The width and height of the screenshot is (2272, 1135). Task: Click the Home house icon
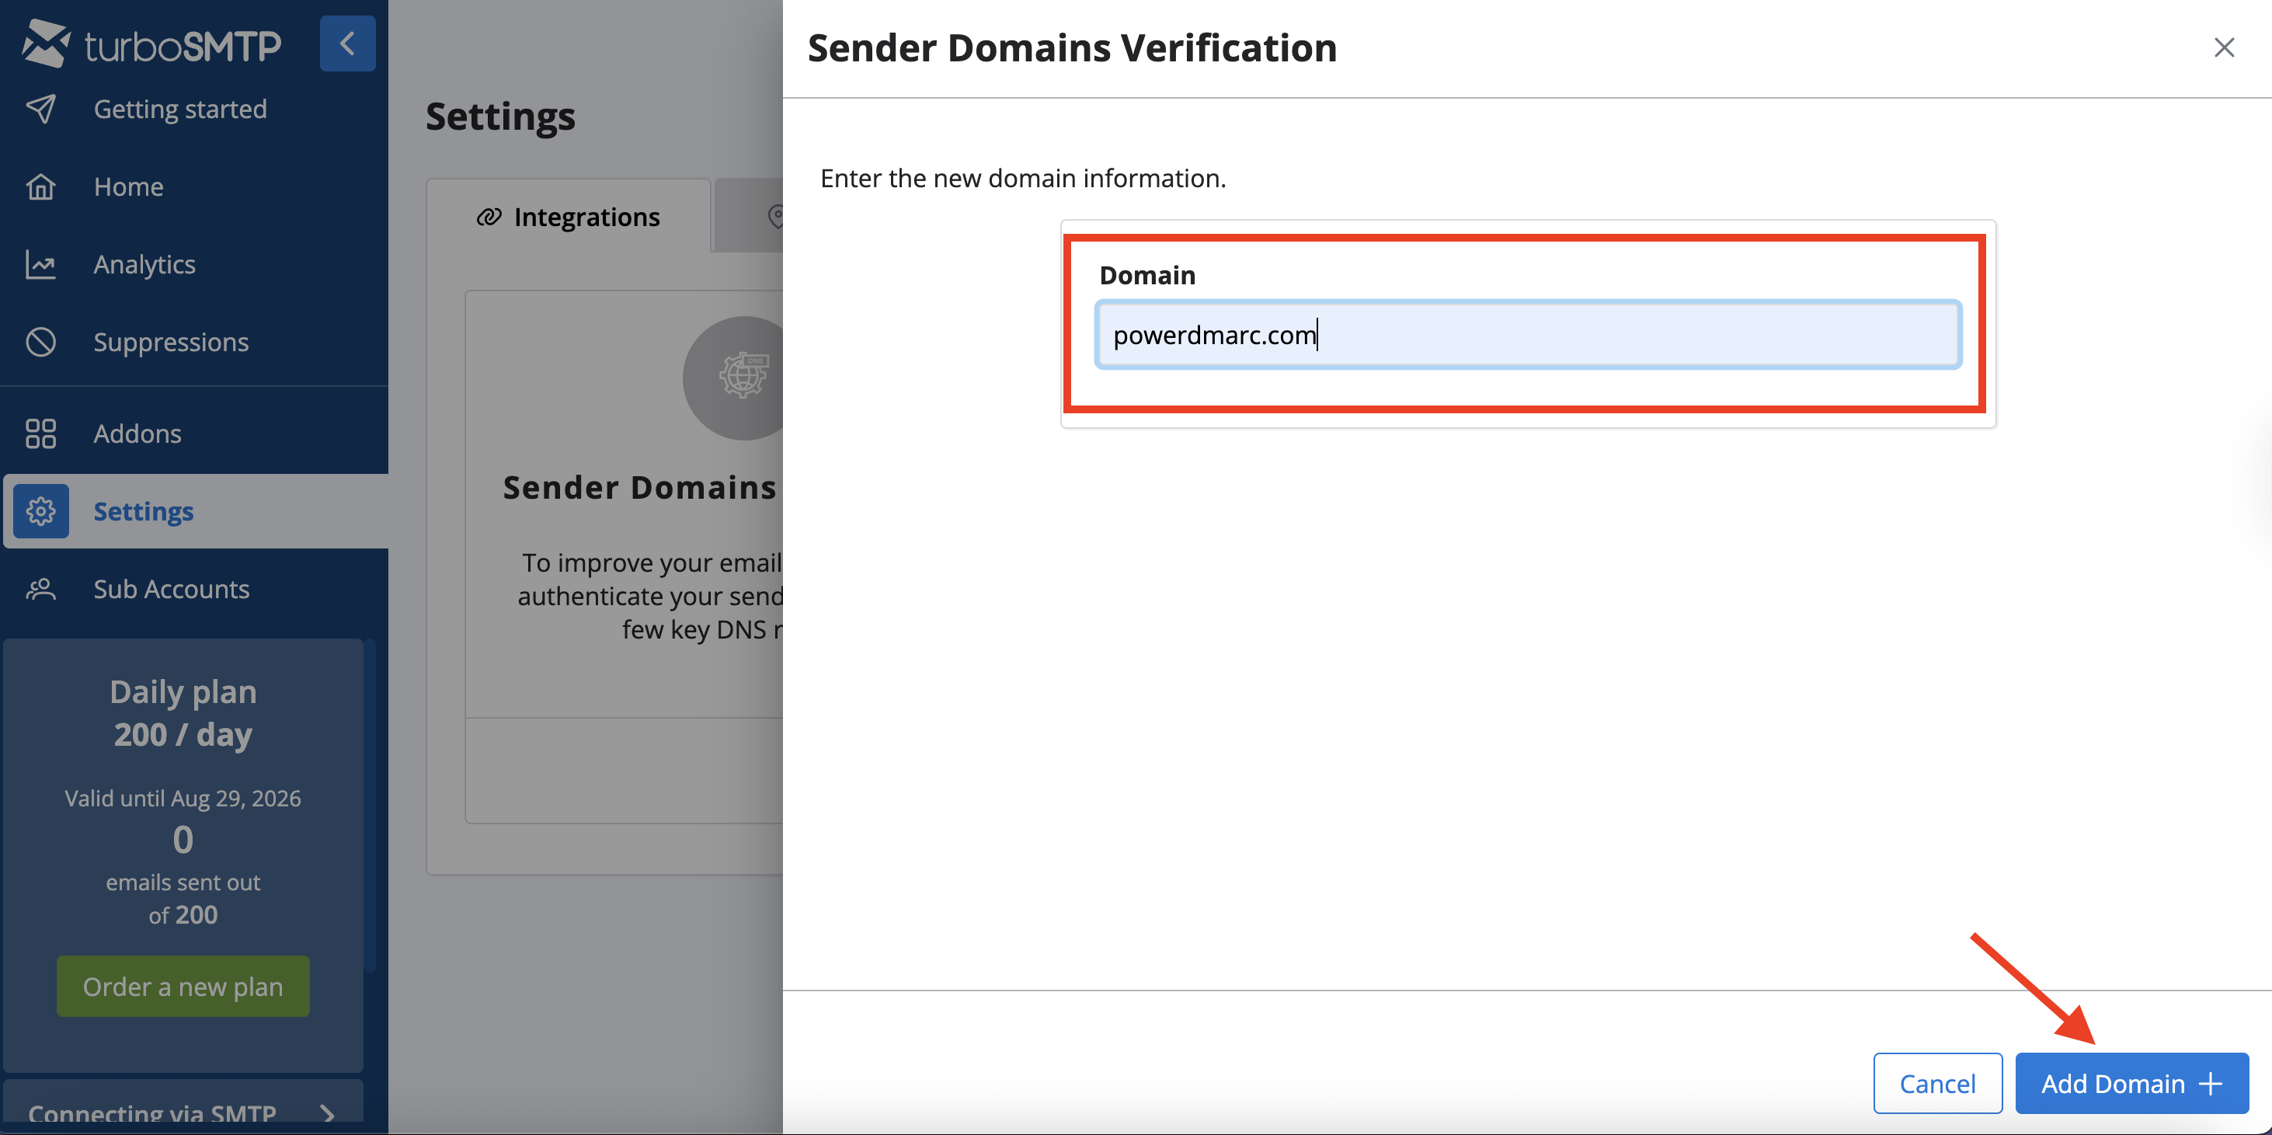click(40, 187)
